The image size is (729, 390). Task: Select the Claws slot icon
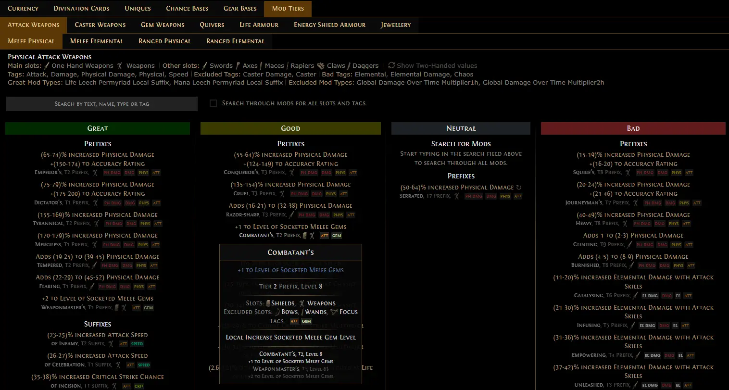point(321,66)
